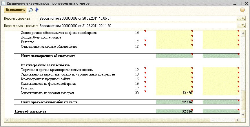The width and height of the screenshot is (250, 127).
Task: Click ellipsis selector for Версия сравниваемая field
Action: pyautogui.click(x=239, y=26)
